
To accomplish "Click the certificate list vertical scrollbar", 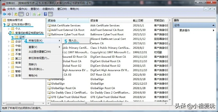I will [x=170, y=44].
